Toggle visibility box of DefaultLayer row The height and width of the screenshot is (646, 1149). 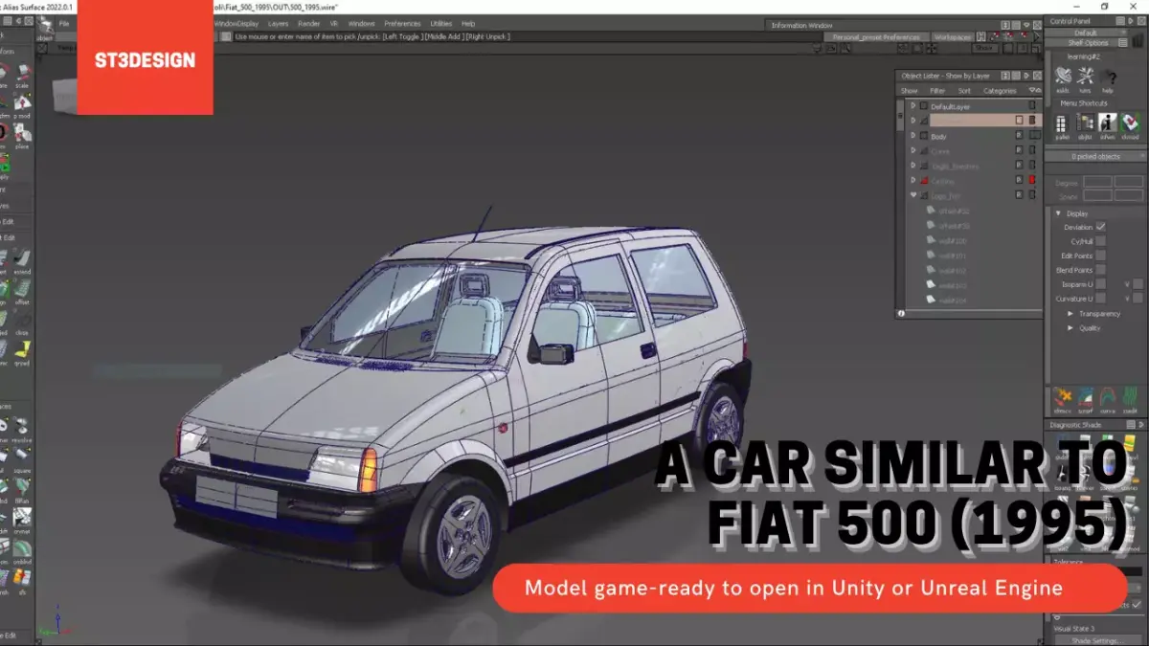pos(1032,106)
